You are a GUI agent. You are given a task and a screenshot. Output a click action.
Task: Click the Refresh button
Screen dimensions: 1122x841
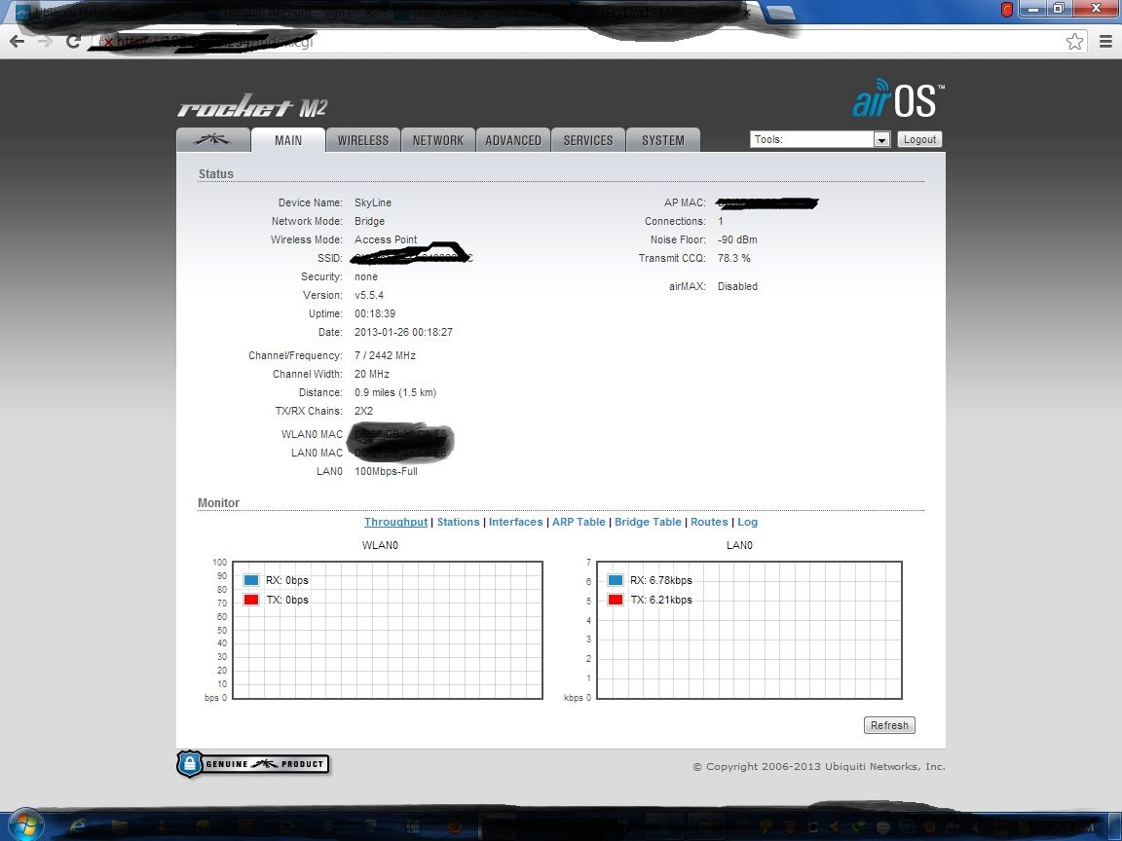[x=889, y=725]
